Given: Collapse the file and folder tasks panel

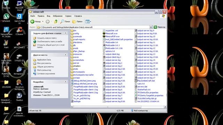Looking at the screenshot, I should tap(66, 33).
